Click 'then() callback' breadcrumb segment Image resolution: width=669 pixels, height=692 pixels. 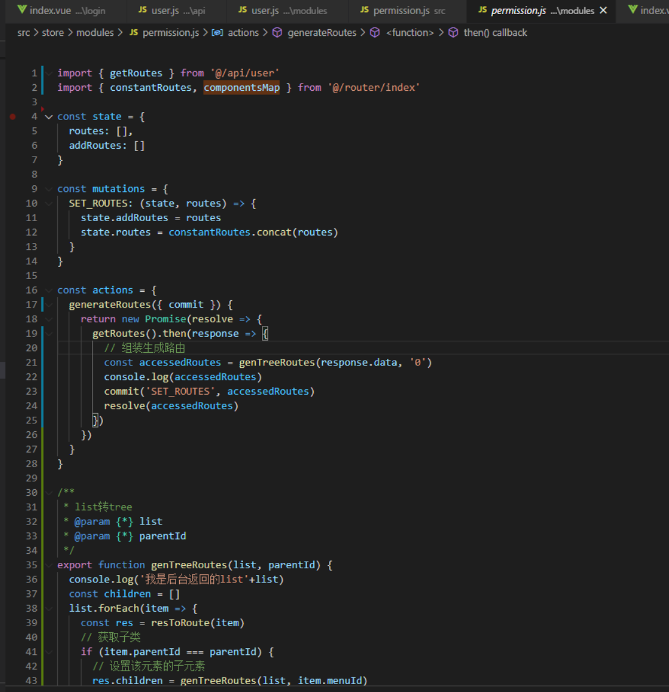click(x=495, y=33)
